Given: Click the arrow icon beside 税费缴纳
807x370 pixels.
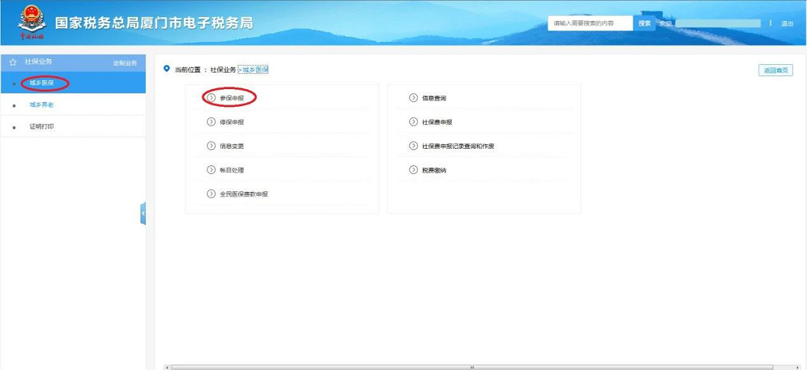Looking at the screenshot, I should (x=413, y=170).
